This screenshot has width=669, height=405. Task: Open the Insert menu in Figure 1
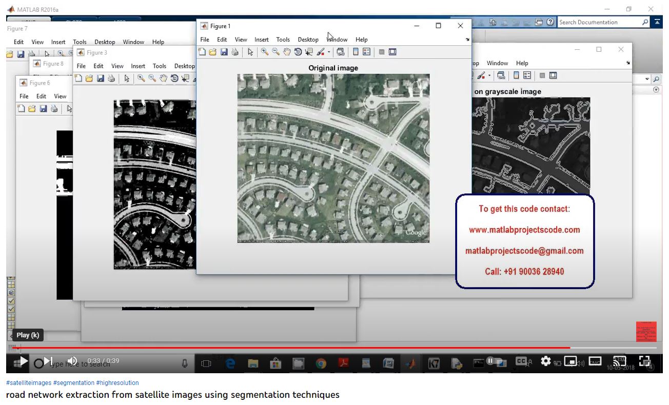(x=261, y=39)
